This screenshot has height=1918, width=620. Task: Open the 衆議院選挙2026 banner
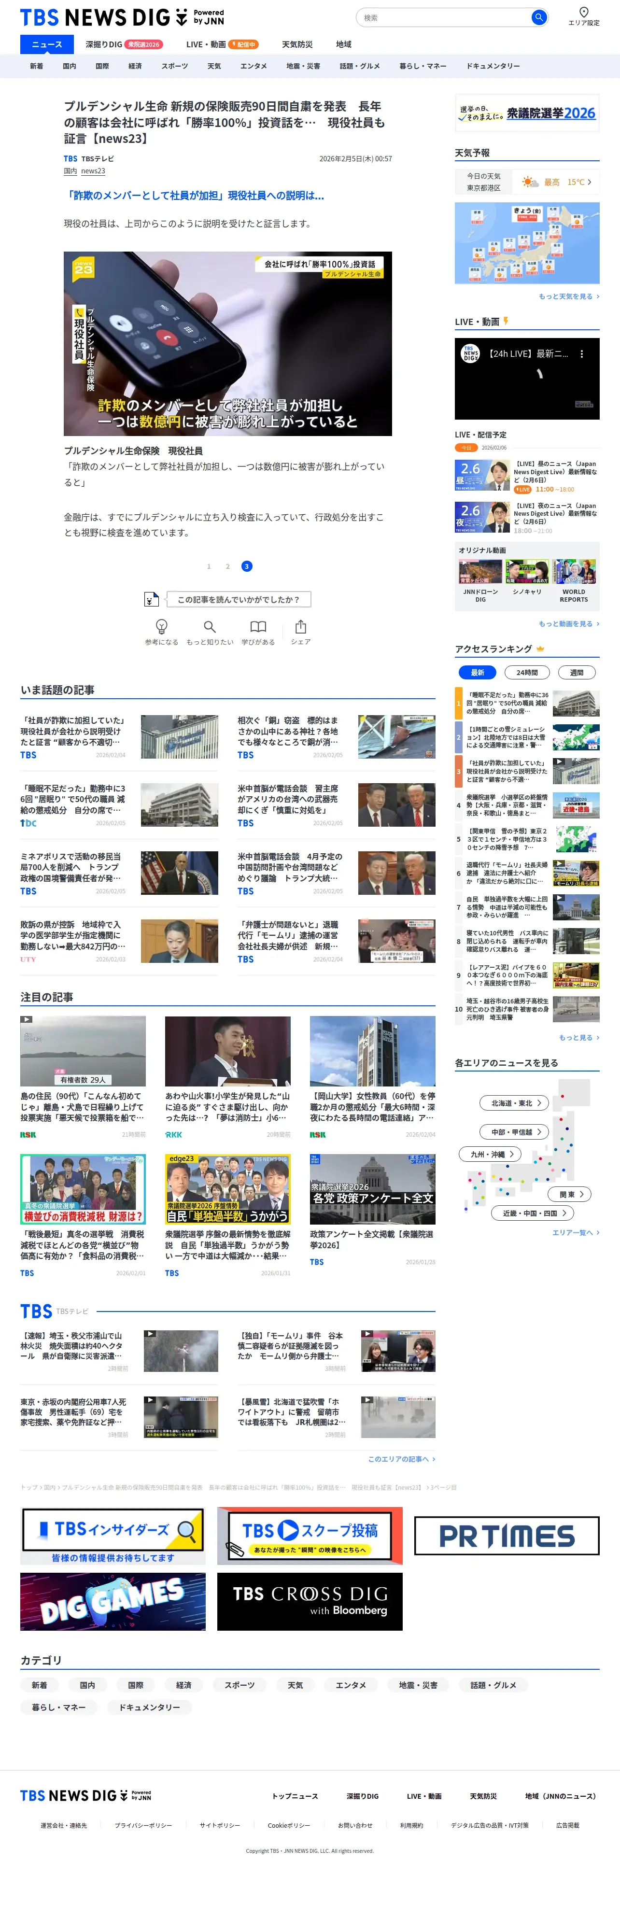point(527,113)
